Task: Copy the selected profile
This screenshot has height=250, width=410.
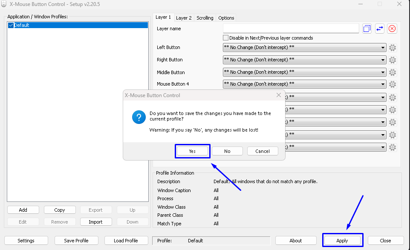Action: coord(60,210)
